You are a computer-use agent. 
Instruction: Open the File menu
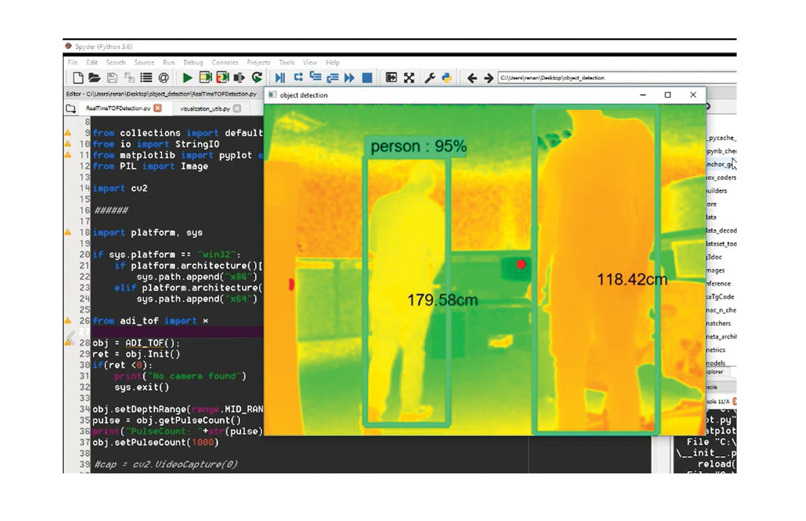[x=73, y=62]
